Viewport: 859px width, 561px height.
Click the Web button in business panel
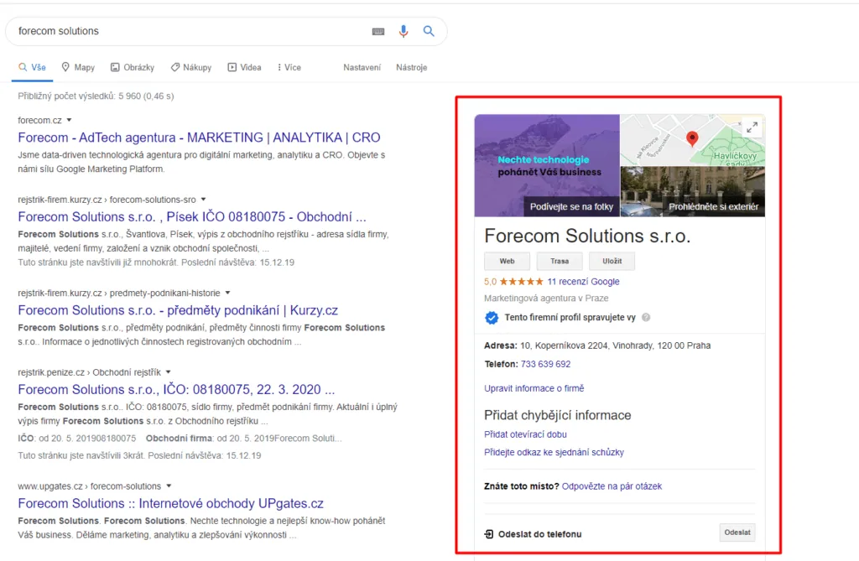coord(507,262)
